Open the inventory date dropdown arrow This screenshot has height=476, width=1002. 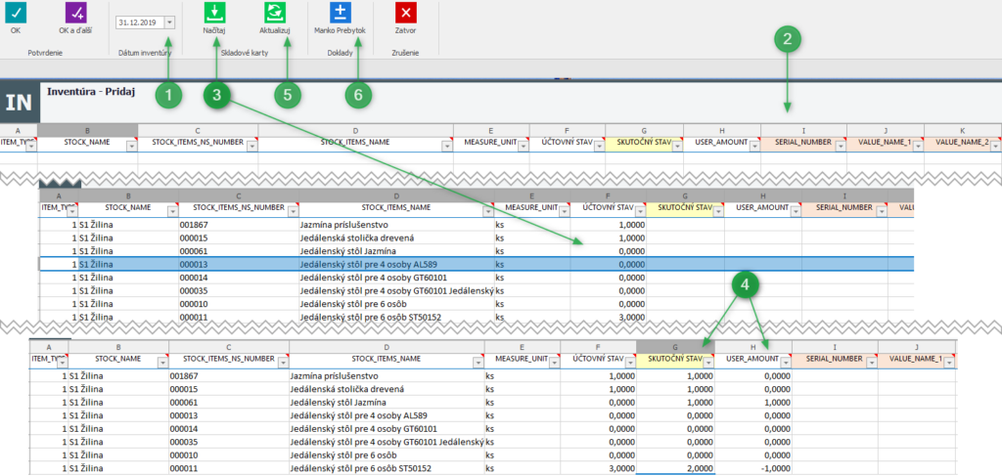coord(169,22)
